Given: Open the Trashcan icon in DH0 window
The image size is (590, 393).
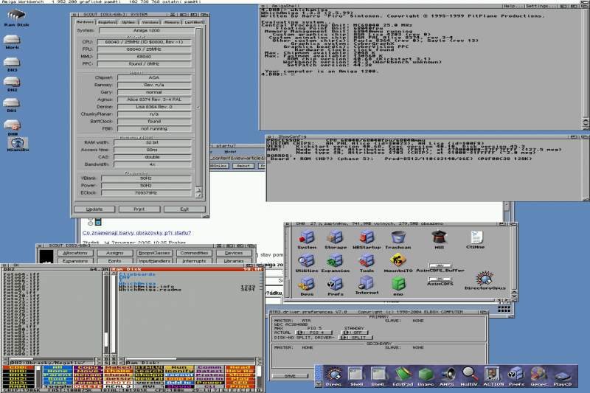Looking at the screenshot, I should [x=398, y=237].
